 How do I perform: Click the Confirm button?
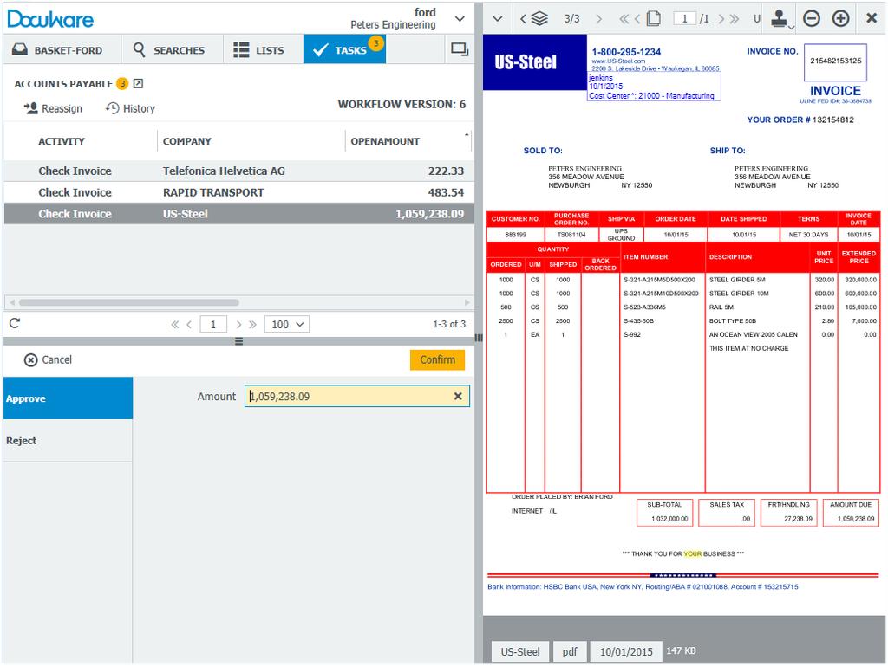[x=437, y=359]
